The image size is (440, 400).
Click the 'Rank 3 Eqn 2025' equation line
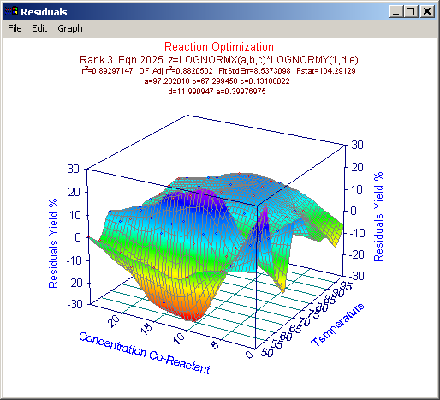point(219,60)
